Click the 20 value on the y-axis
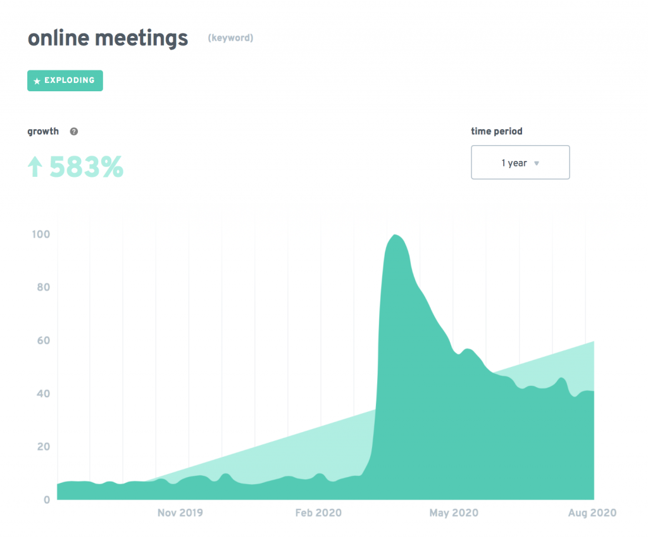The width and height of the screenshot is (648, 538). point(42,447)
